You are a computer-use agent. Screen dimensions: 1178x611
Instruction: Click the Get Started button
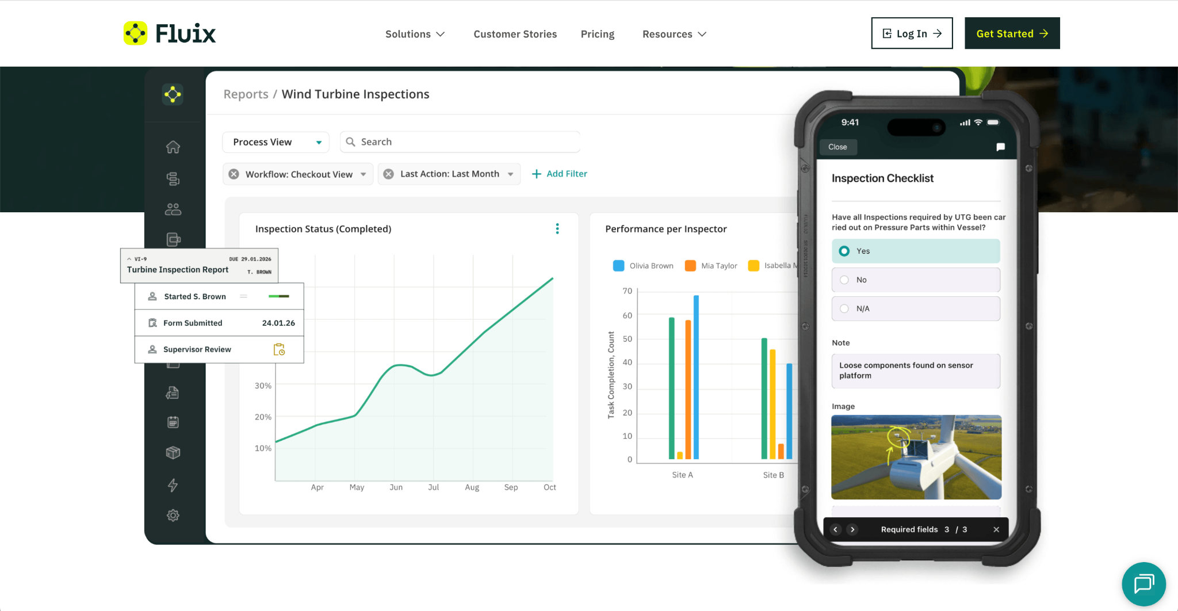[1012, 33]
